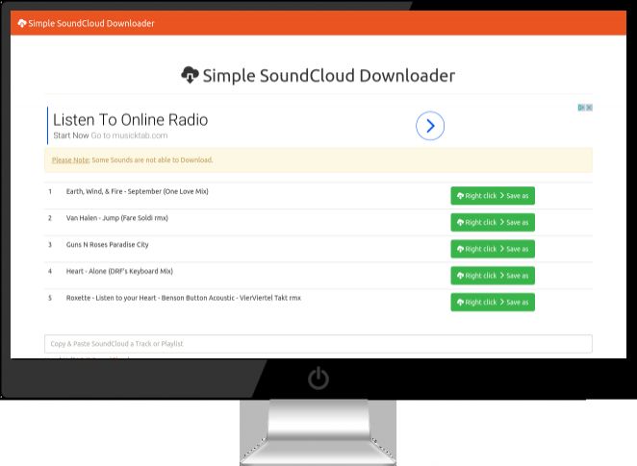Click the cloud icon in the orange header
The height and width of the screenshot is (466, 637).
click(x=22, y=23)
